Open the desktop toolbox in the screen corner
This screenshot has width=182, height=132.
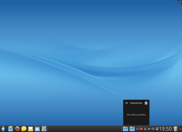click(180, 2)
